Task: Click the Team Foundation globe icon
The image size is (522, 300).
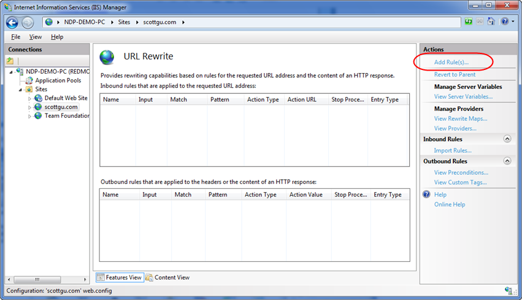Action: tap(38, 115)
